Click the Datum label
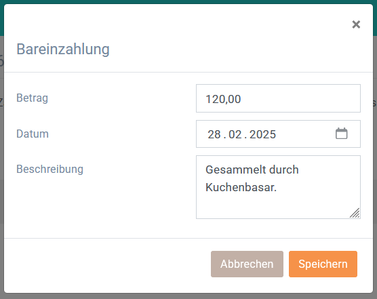Image resolution: width=377 pixels, height=299 pixels. (x=33, y=134)
